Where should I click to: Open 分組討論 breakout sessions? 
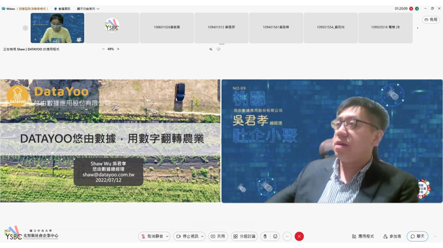244,237
